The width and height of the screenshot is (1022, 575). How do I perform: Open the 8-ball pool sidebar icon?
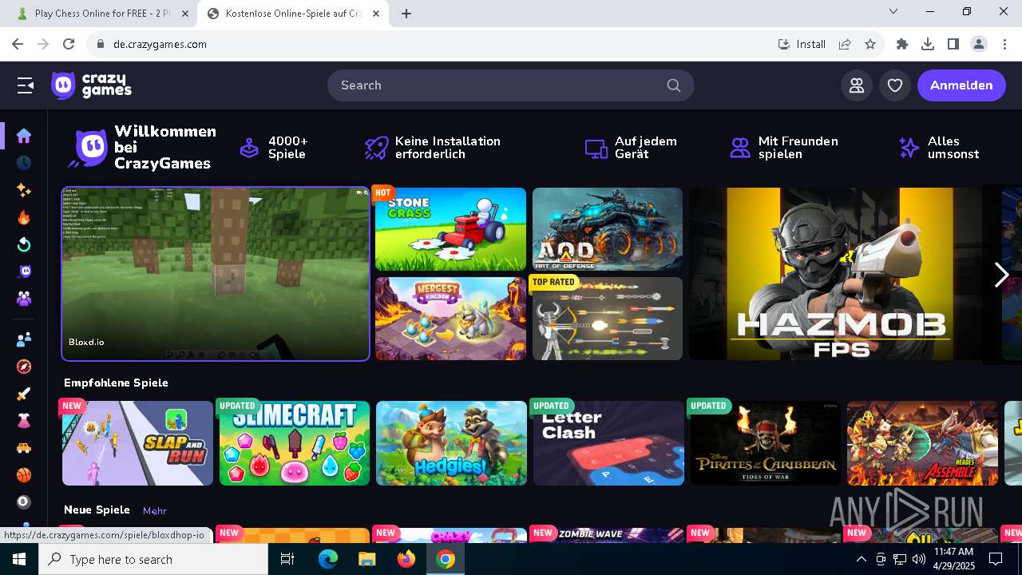coord(24,502)
